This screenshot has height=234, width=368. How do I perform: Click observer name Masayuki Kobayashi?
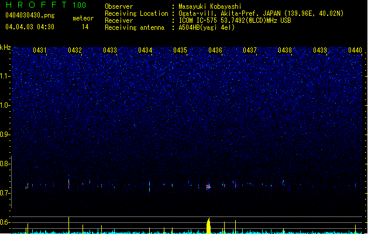pos(210,6)
